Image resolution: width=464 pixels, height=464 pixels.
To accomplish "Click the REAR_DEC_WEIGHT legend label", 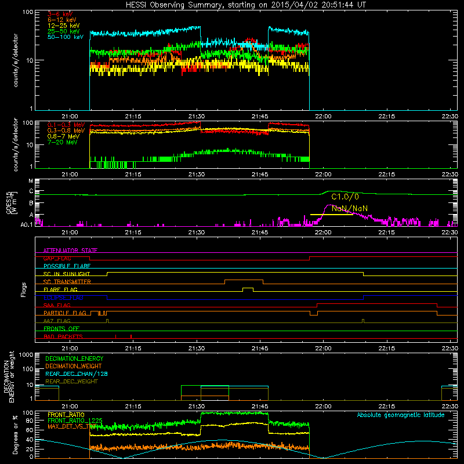I will [71, 382].
